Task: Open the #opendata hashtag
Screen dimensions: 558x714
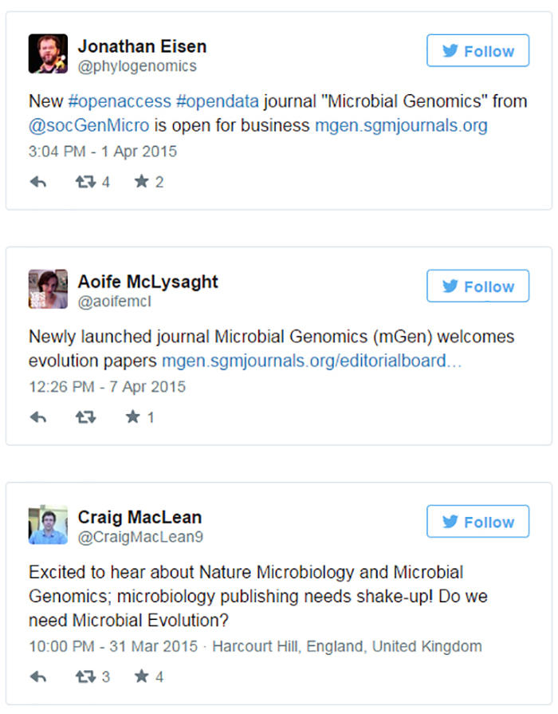Action: tap(218, 101)
